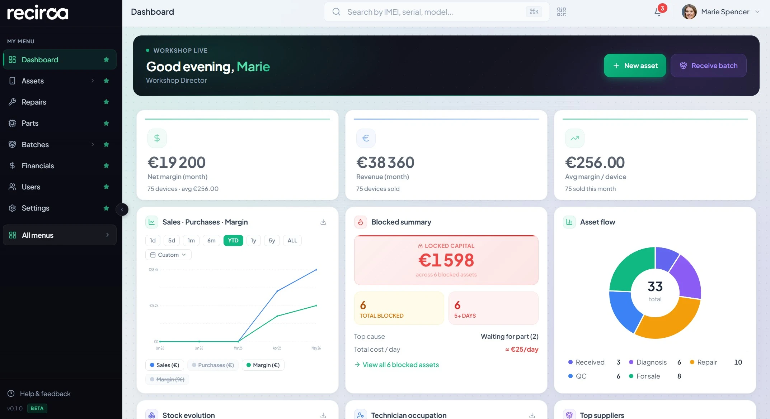Open the QR code scanner icon
Viewport: 770px width, 419px height.
point(561,12)
